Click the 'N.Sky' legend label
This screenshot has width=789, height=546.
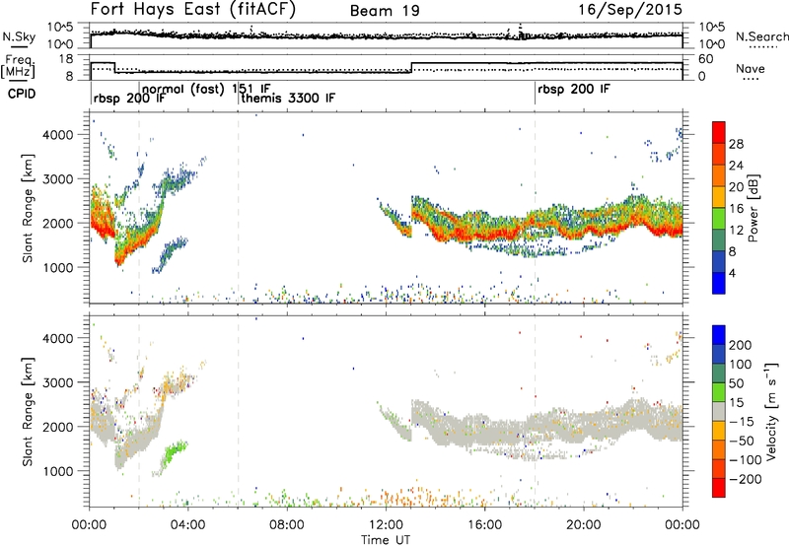pos(19,36)
